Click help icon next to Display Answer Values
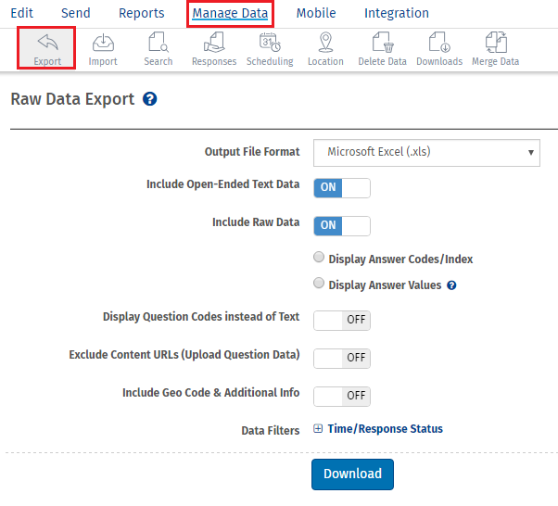The image size is (558, 506). 451,285
